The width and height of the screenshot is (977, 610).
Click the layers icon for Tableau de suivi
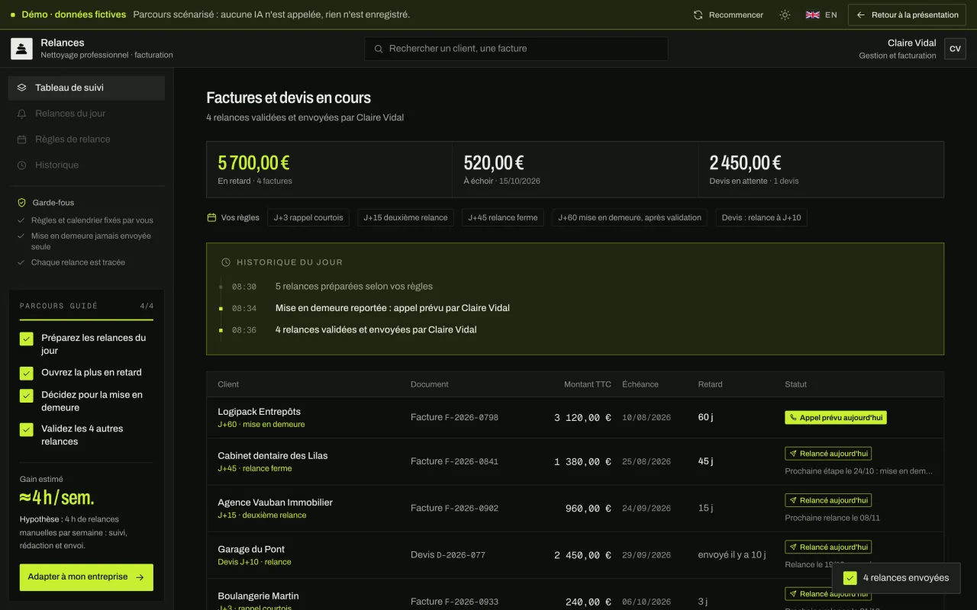click(x=21, y=88)
